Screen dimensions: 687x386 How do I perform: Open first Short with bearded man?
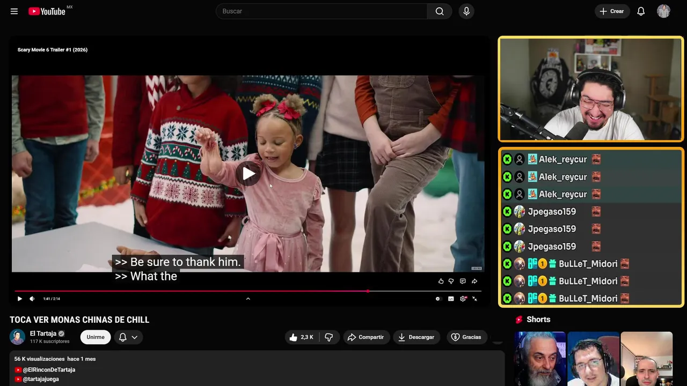pos(540,359)
